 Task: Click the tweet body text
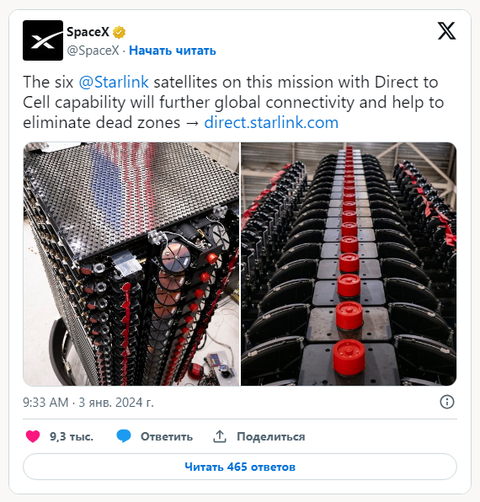(233, 103)
